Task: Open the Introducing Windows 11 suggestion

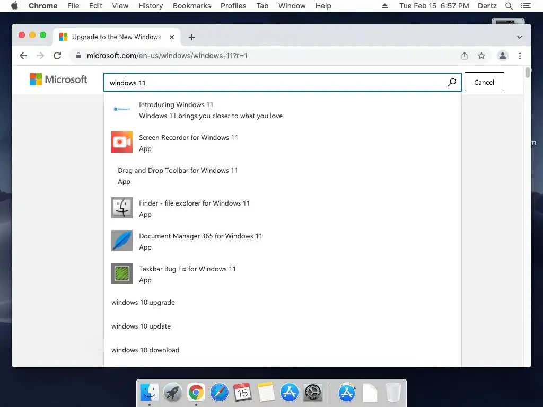Action: [x=283, y=110]
